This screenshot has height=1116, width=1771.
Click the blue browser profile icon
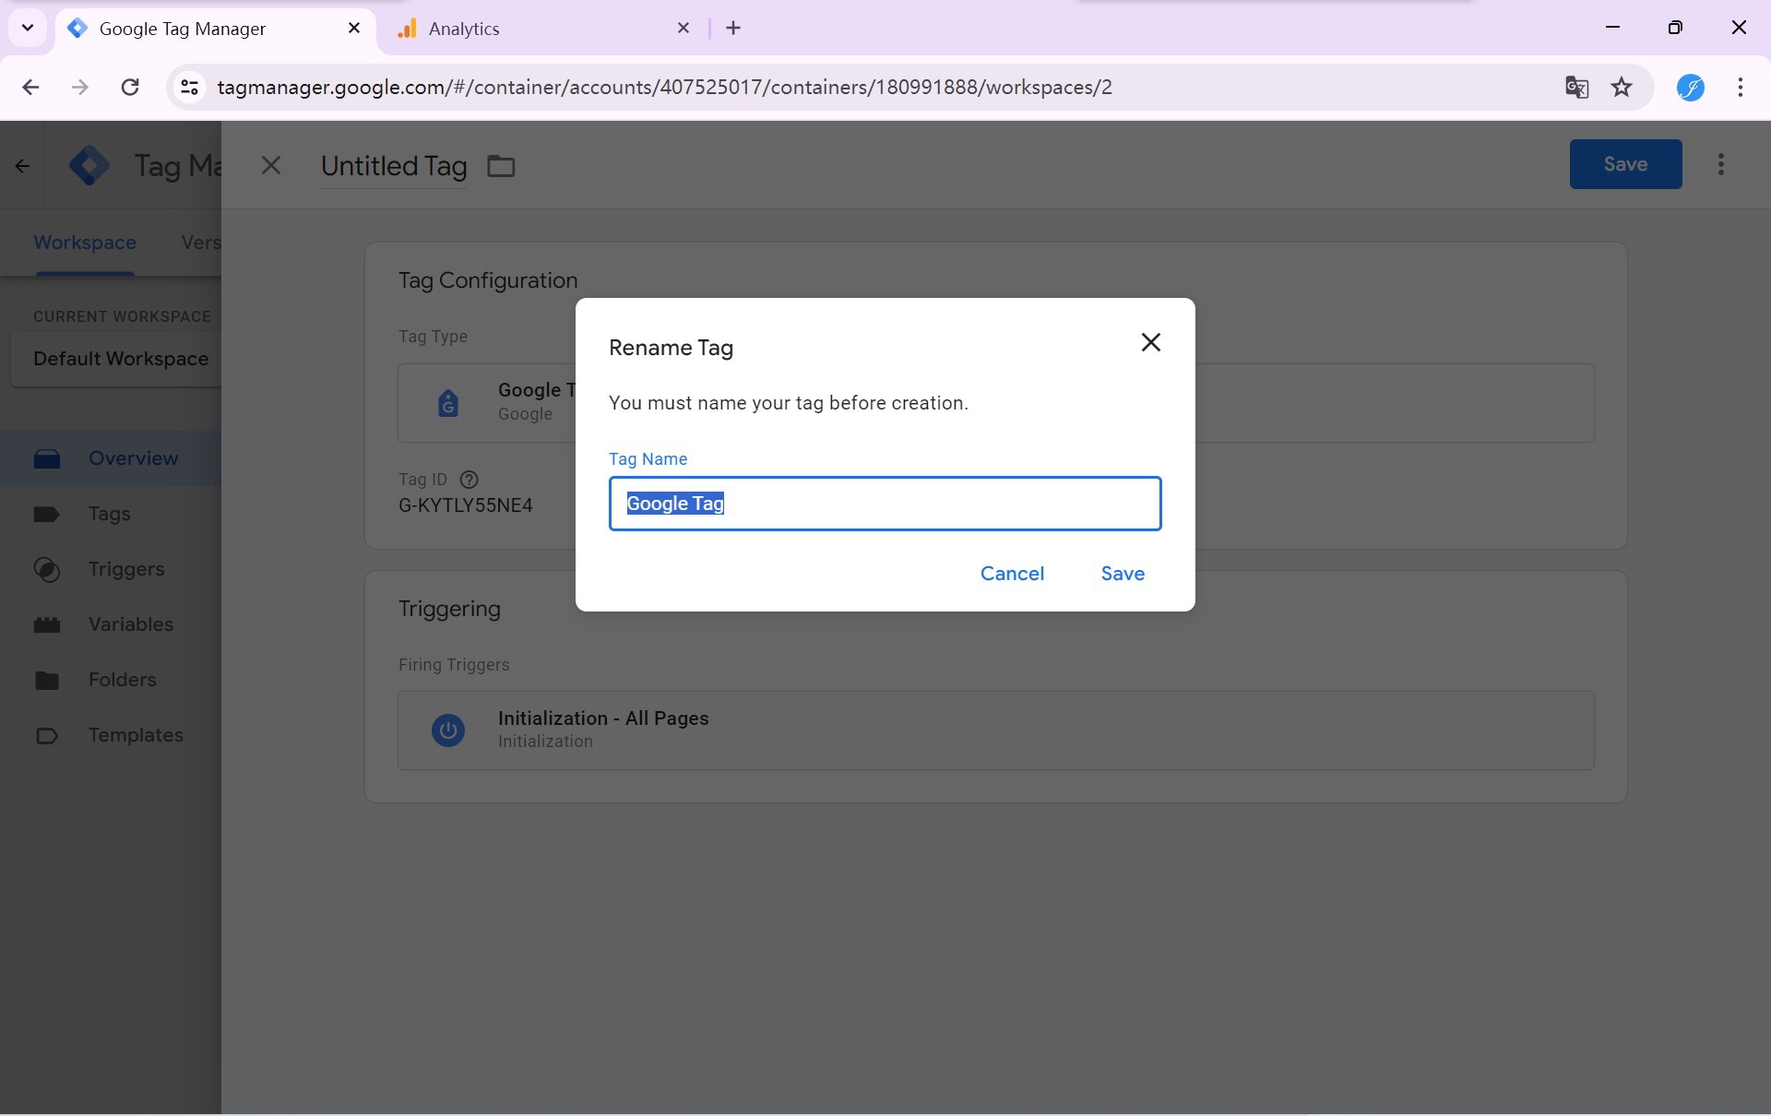(1690, 88)
